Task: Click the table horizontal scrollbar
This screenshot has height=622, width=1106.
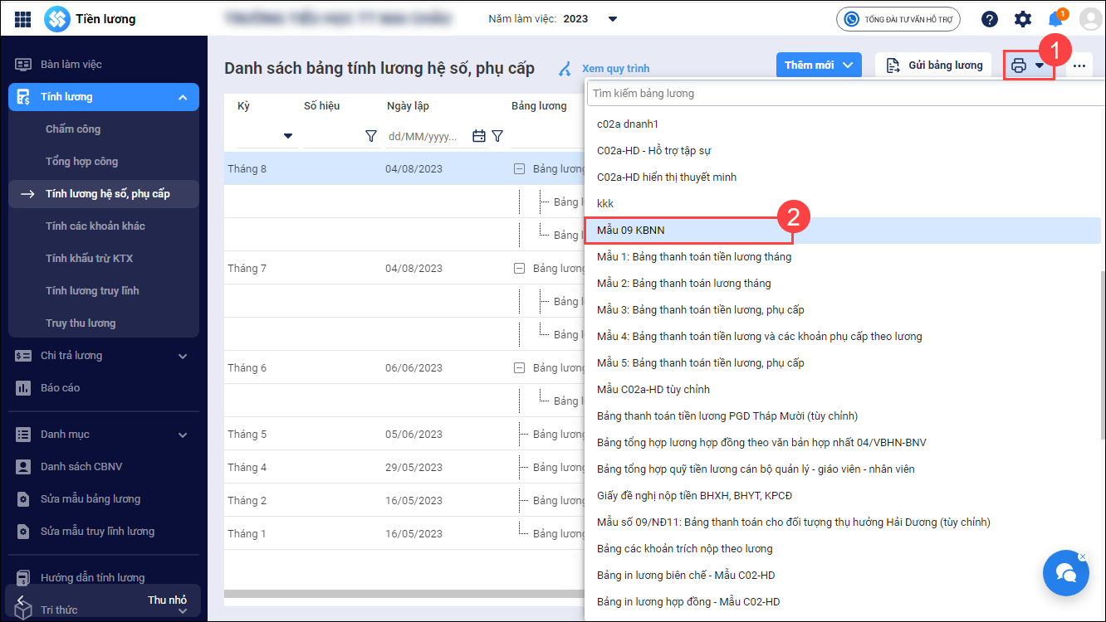Action: click(404, 593)
